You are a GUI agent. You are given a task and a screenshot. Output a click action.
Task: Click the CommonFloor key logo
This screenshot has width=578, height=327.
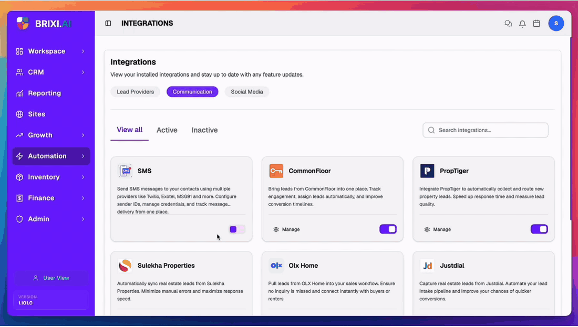[x=276, y=171]
